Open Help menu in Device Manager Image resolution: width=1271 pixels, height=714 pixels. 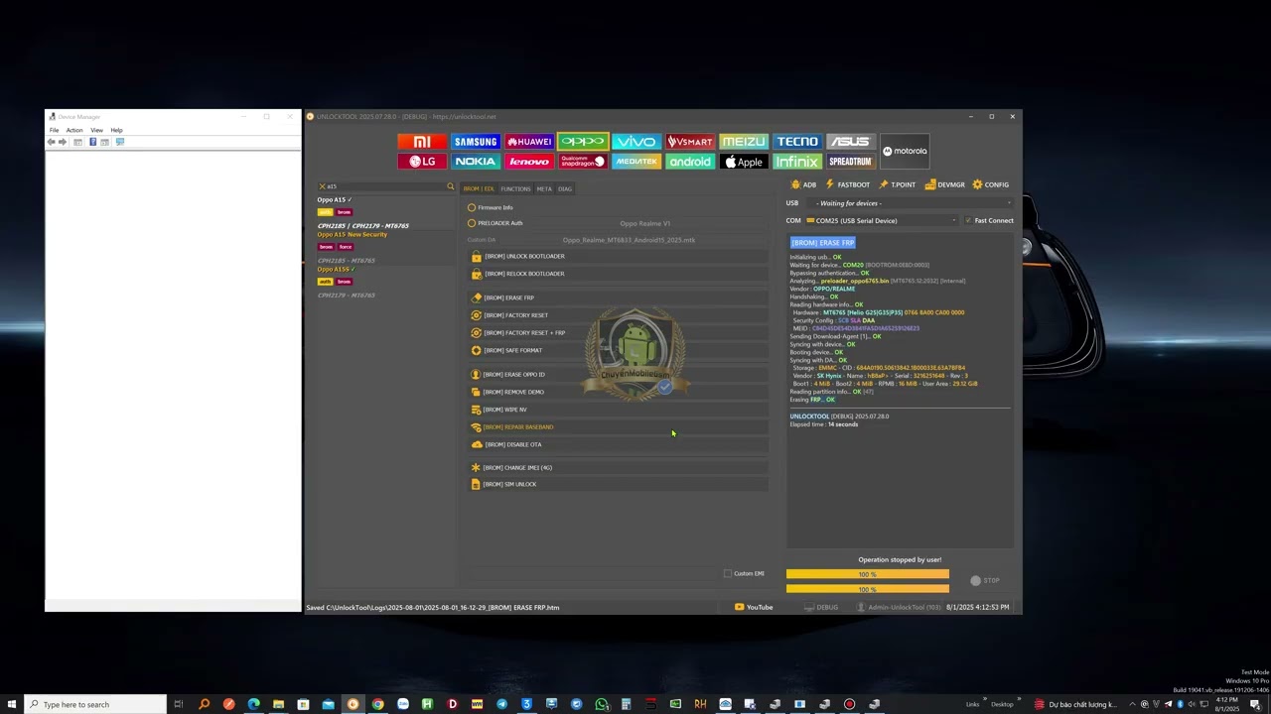116,130
